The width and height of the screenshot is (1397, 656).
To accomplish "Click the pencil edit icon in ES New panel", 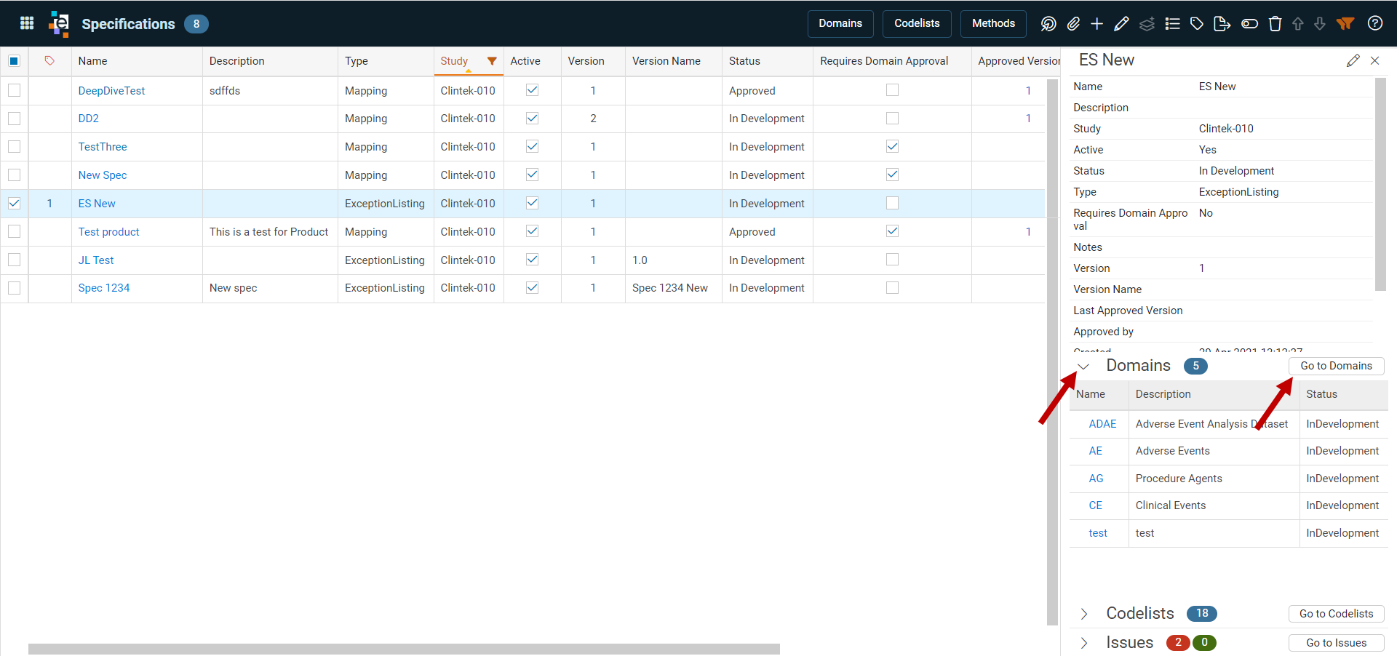I will point(1353,60).
